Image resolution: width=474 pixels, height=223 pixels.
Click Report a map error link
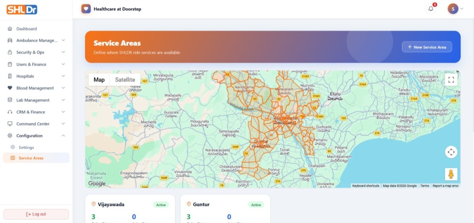pyautogui.click(x=445, y=186)
